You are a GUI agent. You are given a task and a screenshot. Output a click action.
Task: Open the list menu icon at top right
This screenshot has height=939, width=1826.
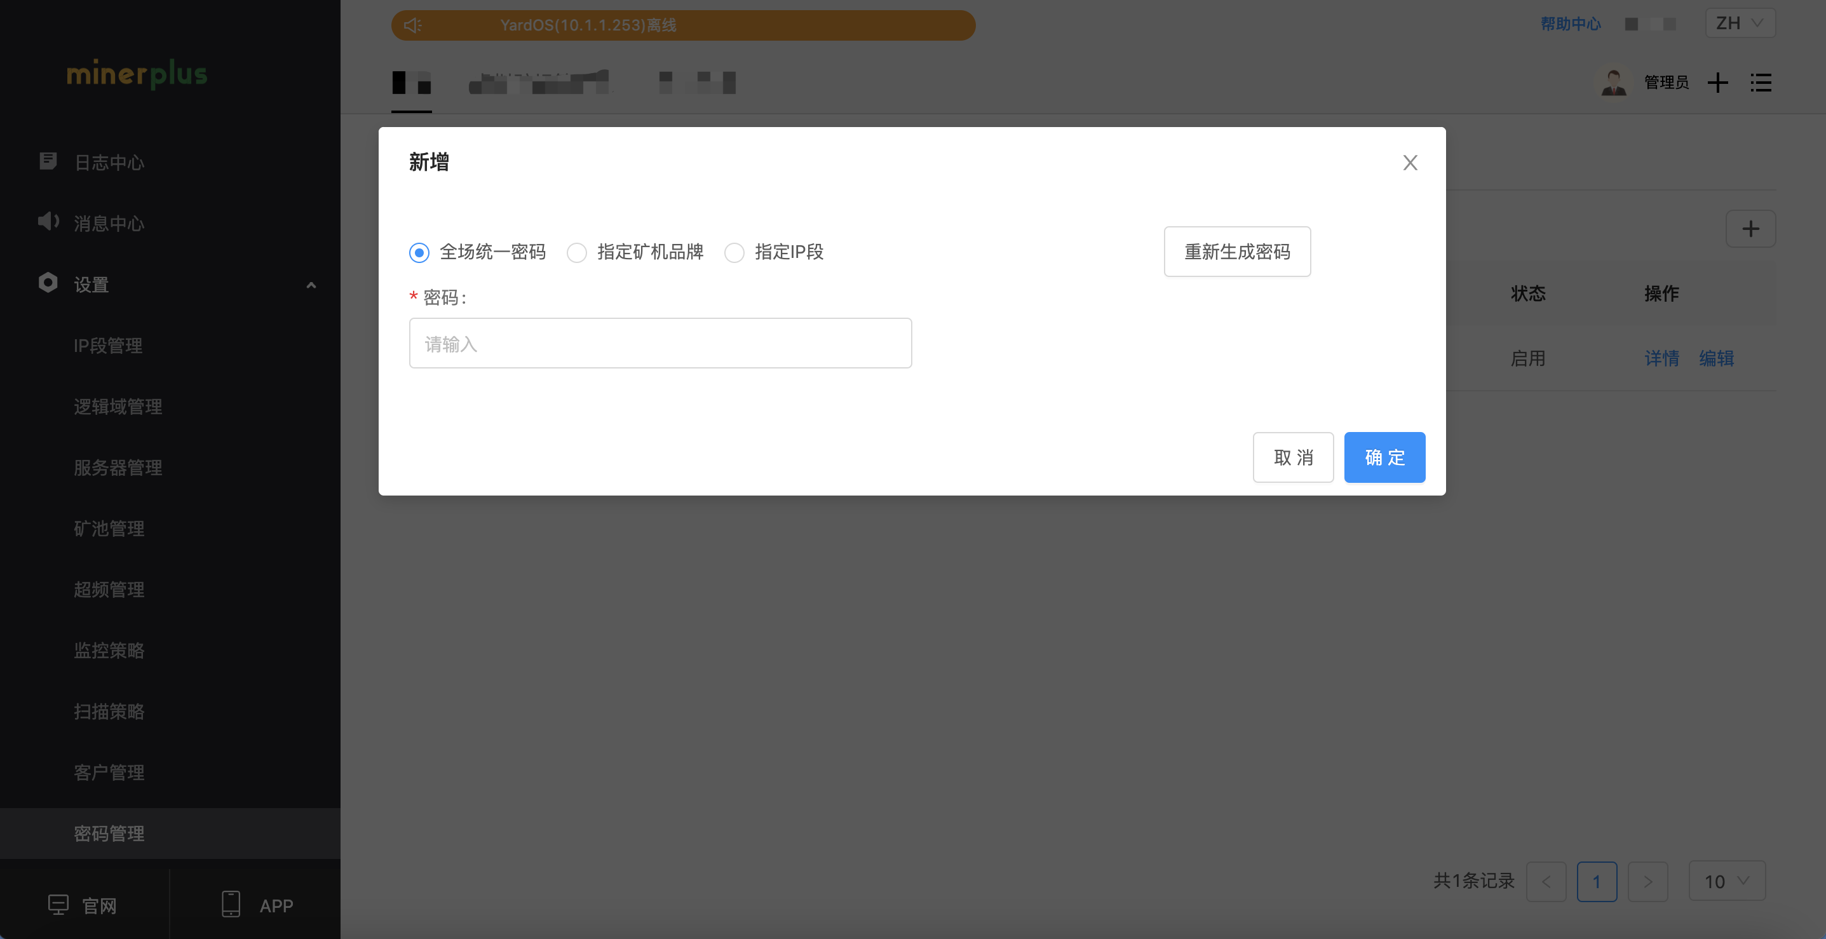point(1761,83)
